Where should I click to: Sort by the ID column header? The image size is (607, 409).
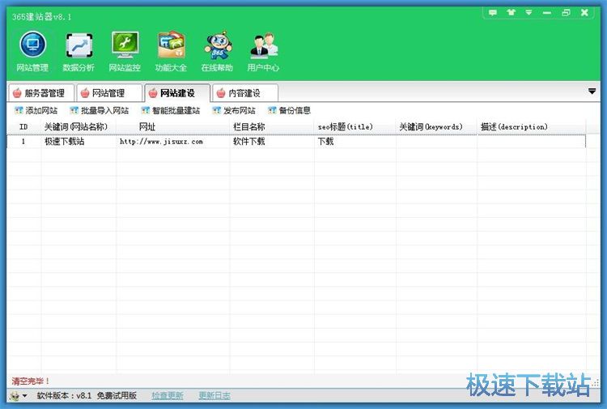pyautogui.click(x=23, y=127)
